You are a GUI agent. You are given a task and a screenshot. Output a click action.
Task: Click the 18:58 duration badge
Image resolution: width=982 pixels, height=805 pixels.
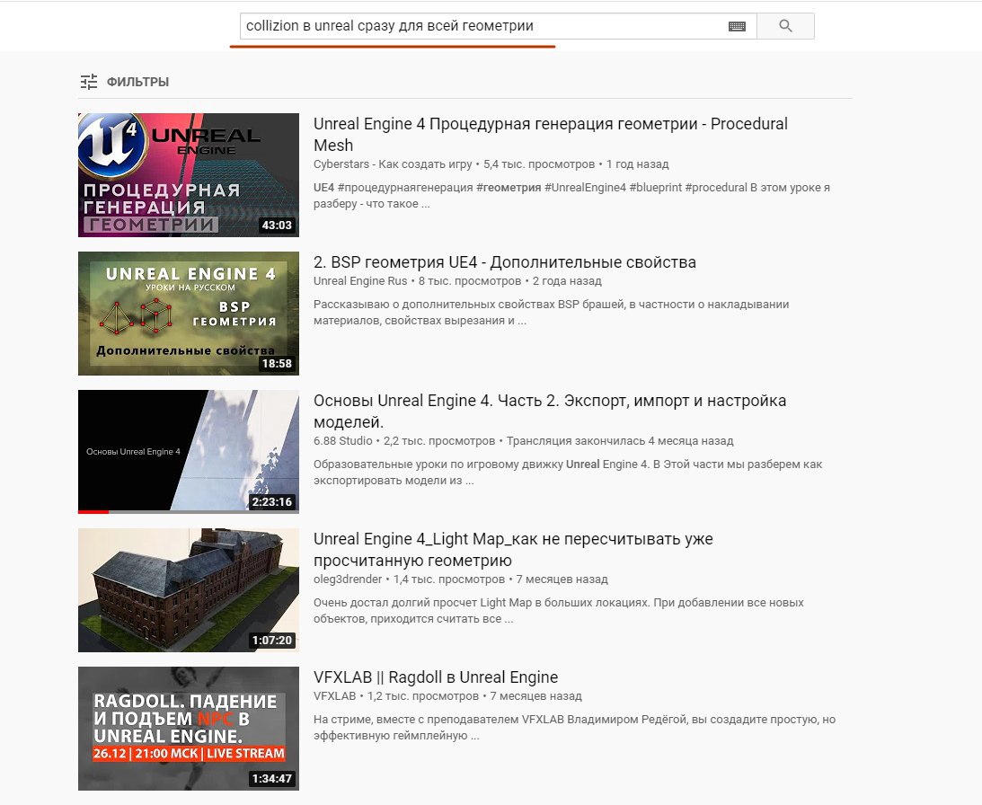(x=277, y=363)
